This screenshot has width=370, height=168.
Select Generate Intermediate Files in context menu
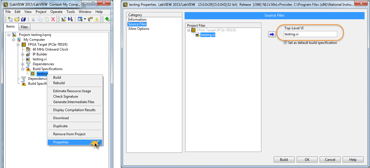pyautogui.click(x=75, y=102)
